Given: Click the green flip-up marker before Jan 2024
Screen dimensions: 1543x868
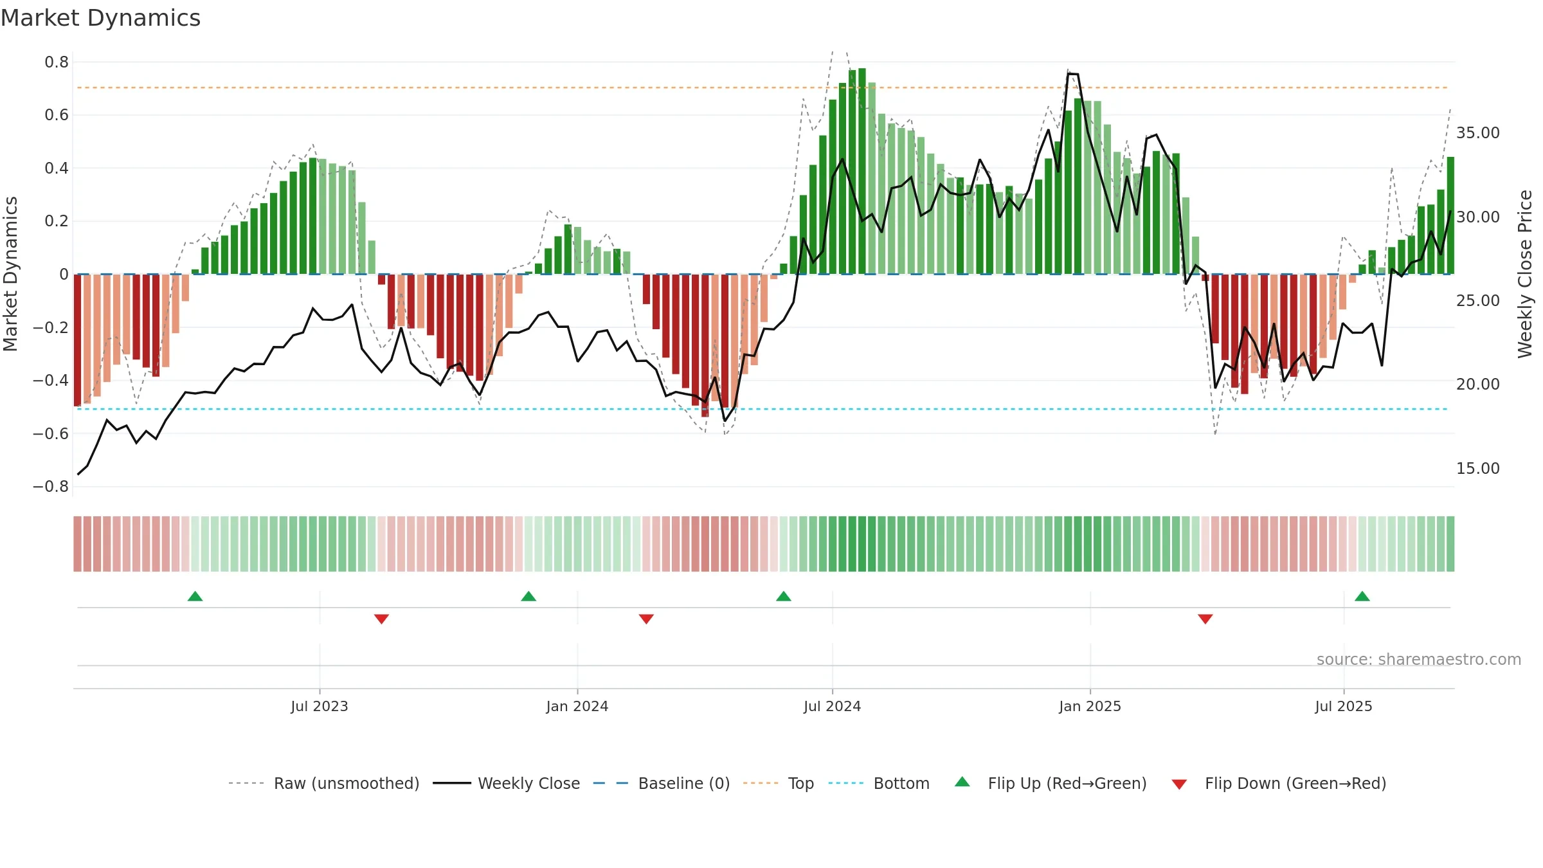Looking at the screenshot, I should tap(528, 596).
